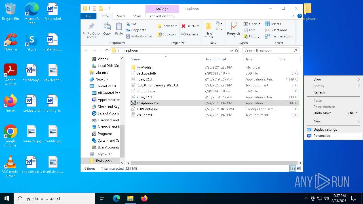Switch to the Share tab

121,16
